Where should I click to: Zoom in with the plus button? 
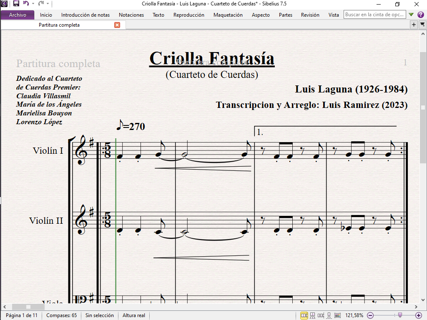[x=419, y=315]
